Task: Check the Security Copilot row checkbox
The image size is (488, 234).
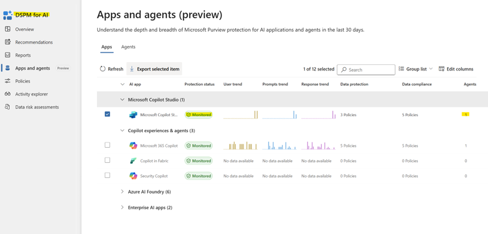Action: (108, 175)
